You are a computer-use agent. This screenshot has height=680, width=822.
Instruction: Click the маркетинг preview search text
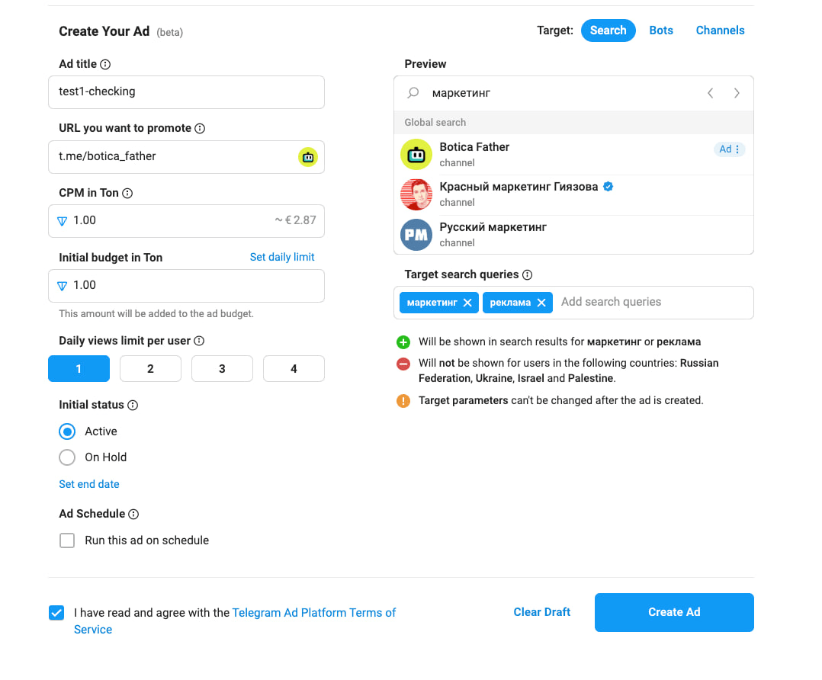click(461, 93)
